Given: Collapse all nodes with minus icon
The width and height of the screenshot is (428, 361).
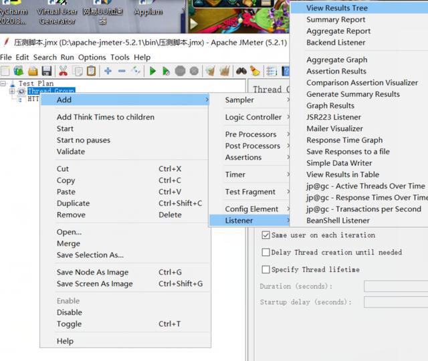Looking at the screenshot, I should coord(122,71).
